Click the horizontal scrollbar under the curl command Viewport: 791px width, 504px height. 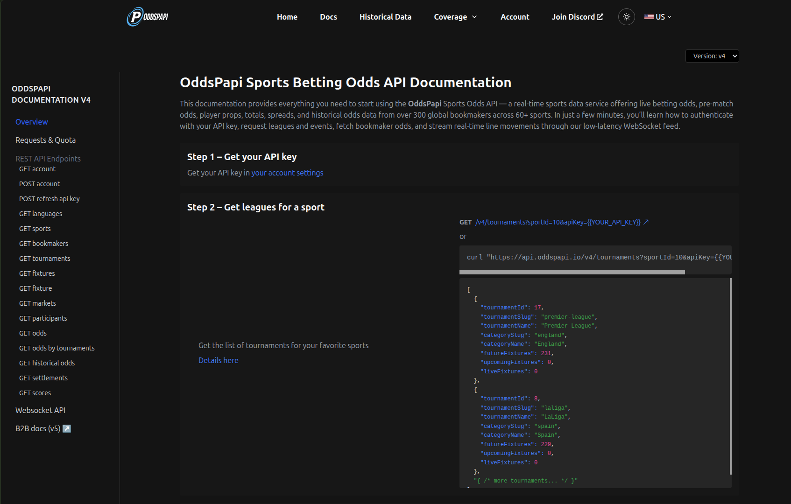pos(572,272)
